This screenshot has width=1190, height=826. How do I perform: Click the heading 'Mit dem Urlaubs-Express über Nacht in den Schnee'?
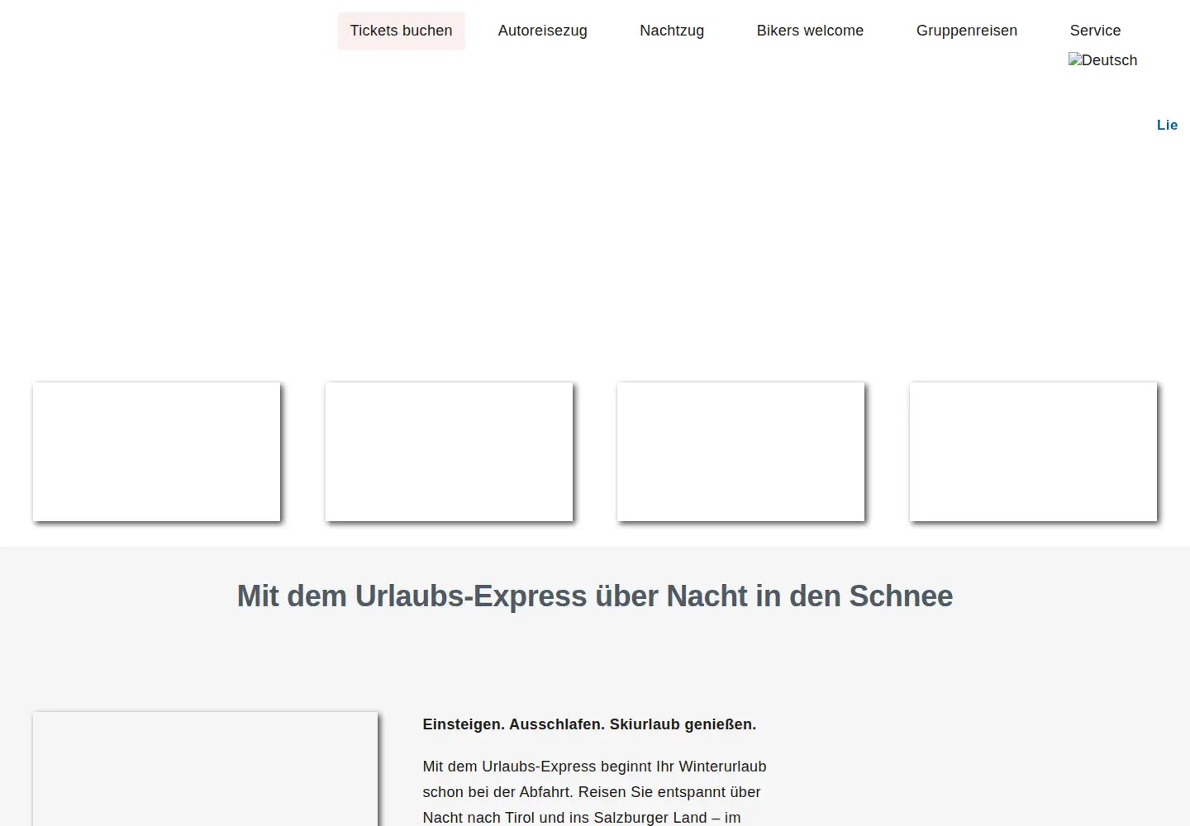(x=595, y=596)
